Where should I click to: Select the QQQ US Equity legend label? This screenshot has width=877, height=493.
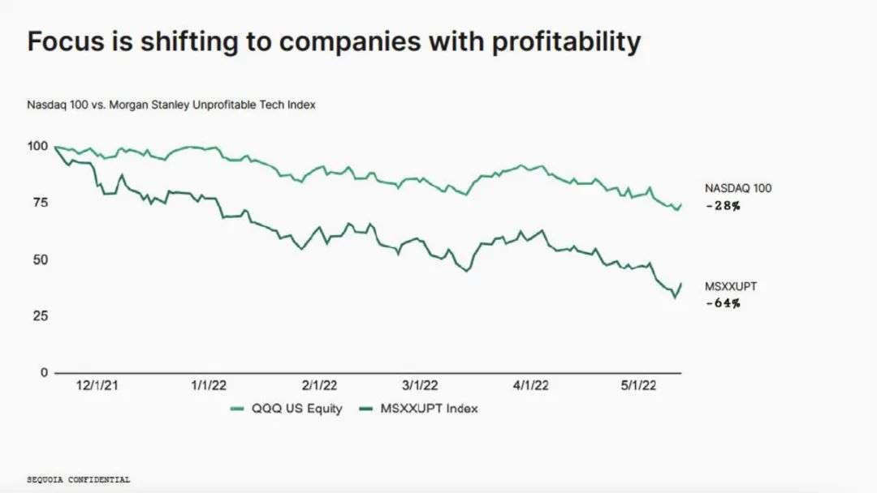(296, 409)
